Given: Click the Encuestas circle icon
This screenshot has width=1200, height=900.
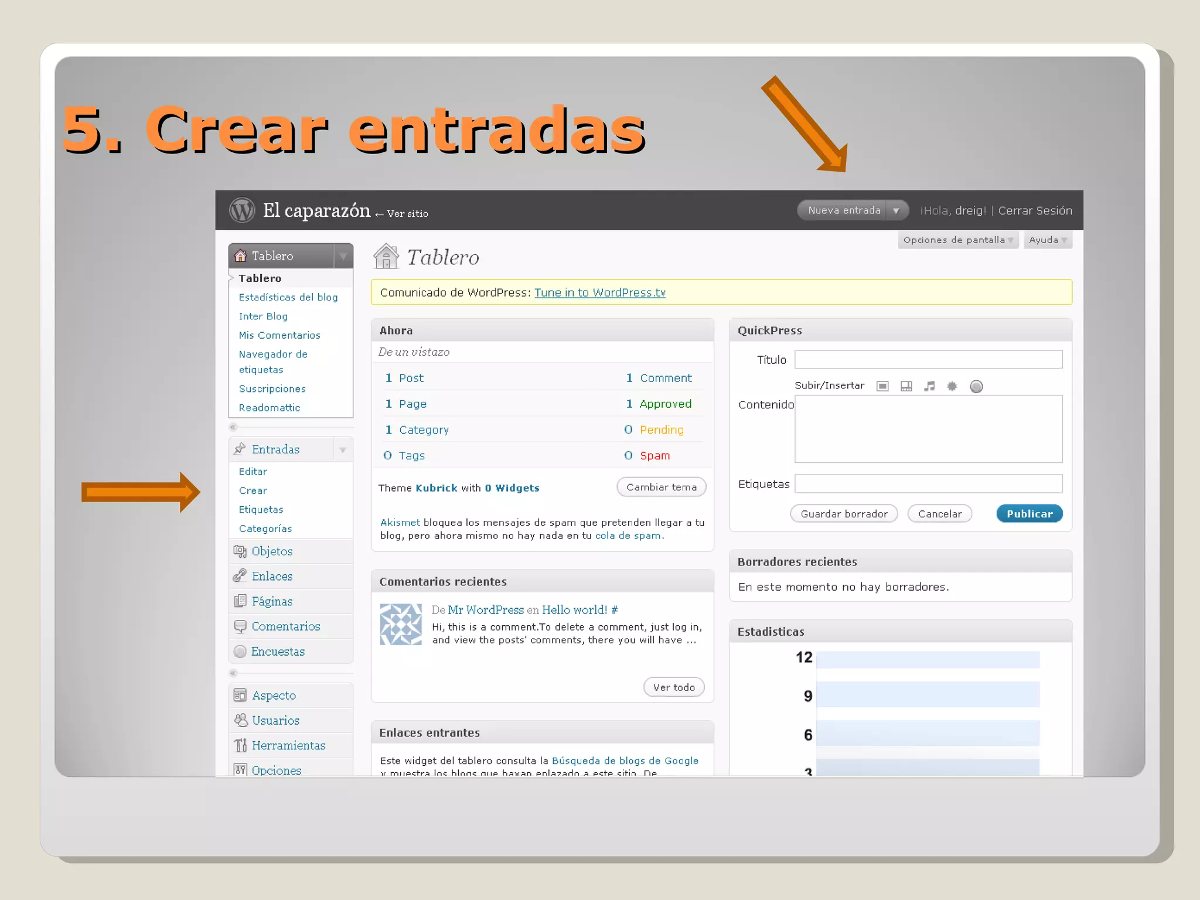Looking at the screenshot, I should pos(240,651).
